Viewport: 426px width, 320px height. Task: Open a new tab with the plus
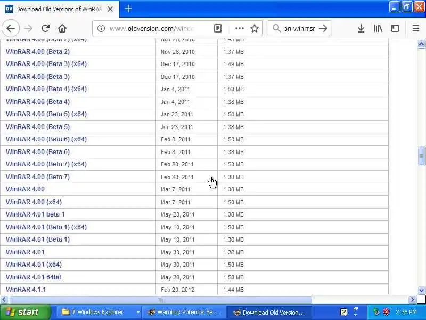(128, 9)
